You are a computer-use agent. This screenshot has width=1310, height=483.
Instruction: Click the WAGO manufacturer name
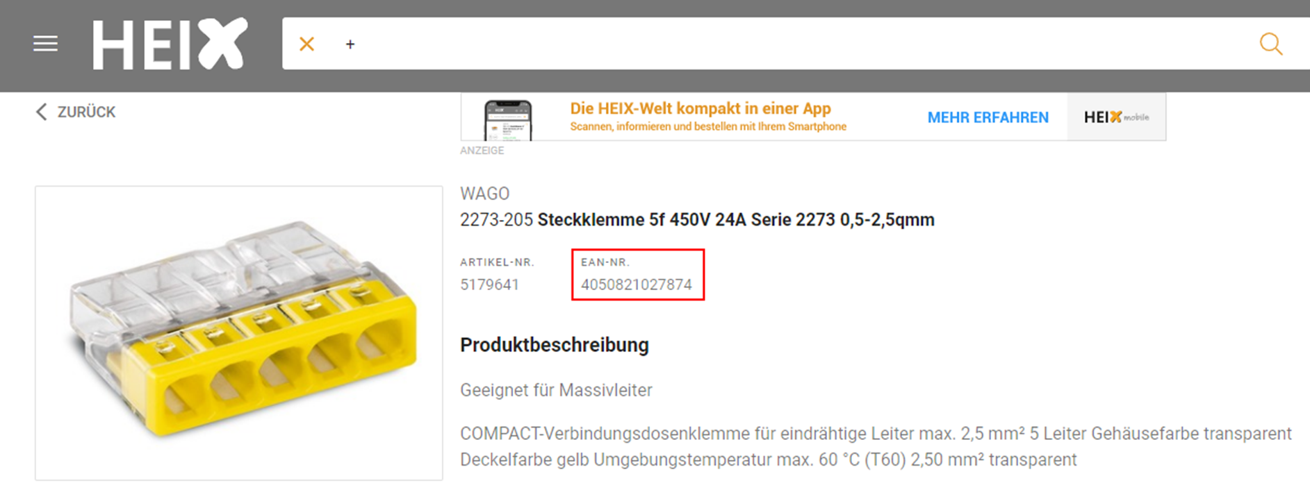(484, 194)
